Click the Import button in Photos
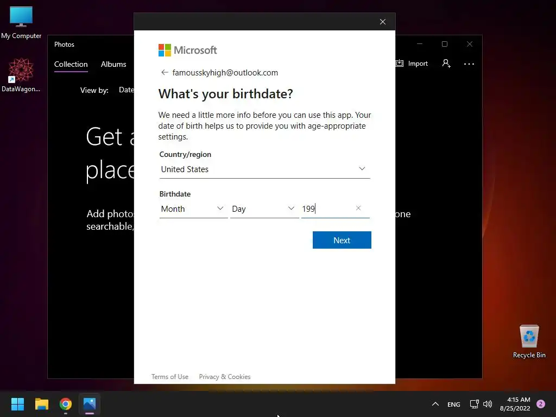 point(412,64)
